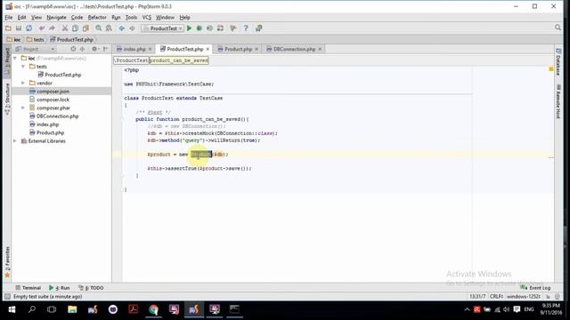Click ioc breadcrumb in navigation bar
This screenshot has height=320, width=570.
click(x=14, y=39)
